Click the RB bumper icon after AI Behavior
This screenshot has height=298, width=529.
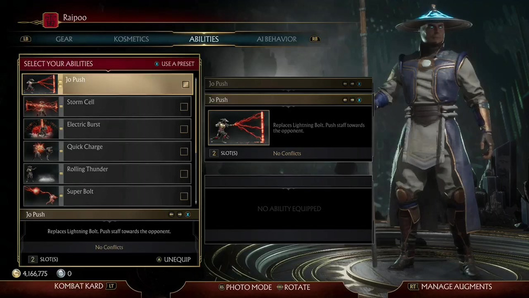pyautogui.click(x=315, y=39)
